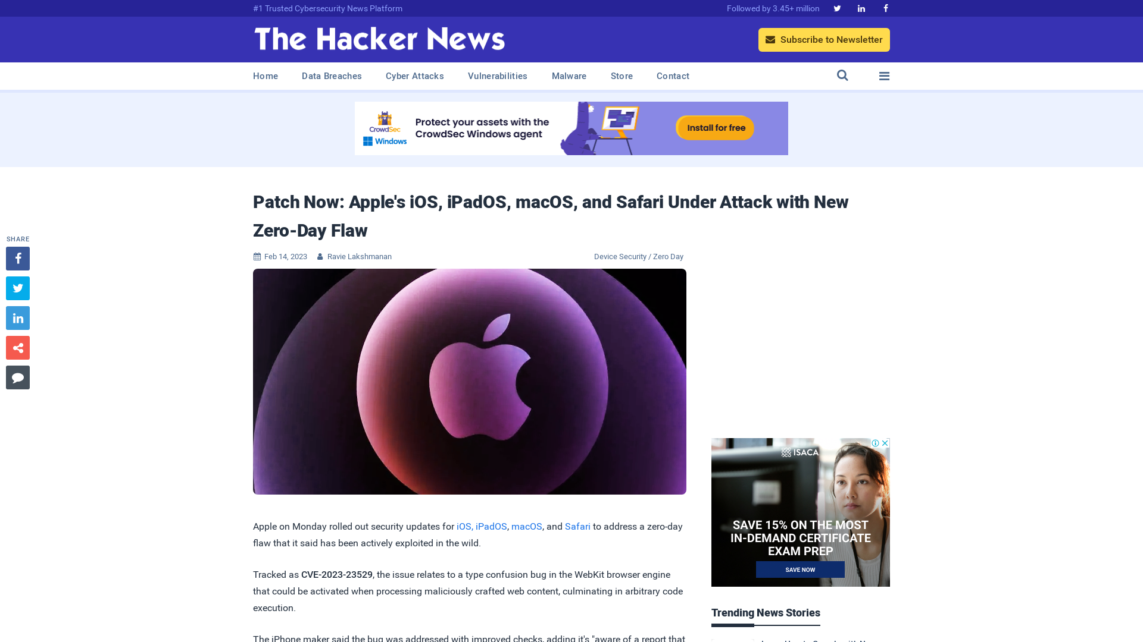This screenshot has height=642, width=1143.
Task: Click the search magnifier icon in navbar
Action: pyautogui.click(x=842, y=75)
